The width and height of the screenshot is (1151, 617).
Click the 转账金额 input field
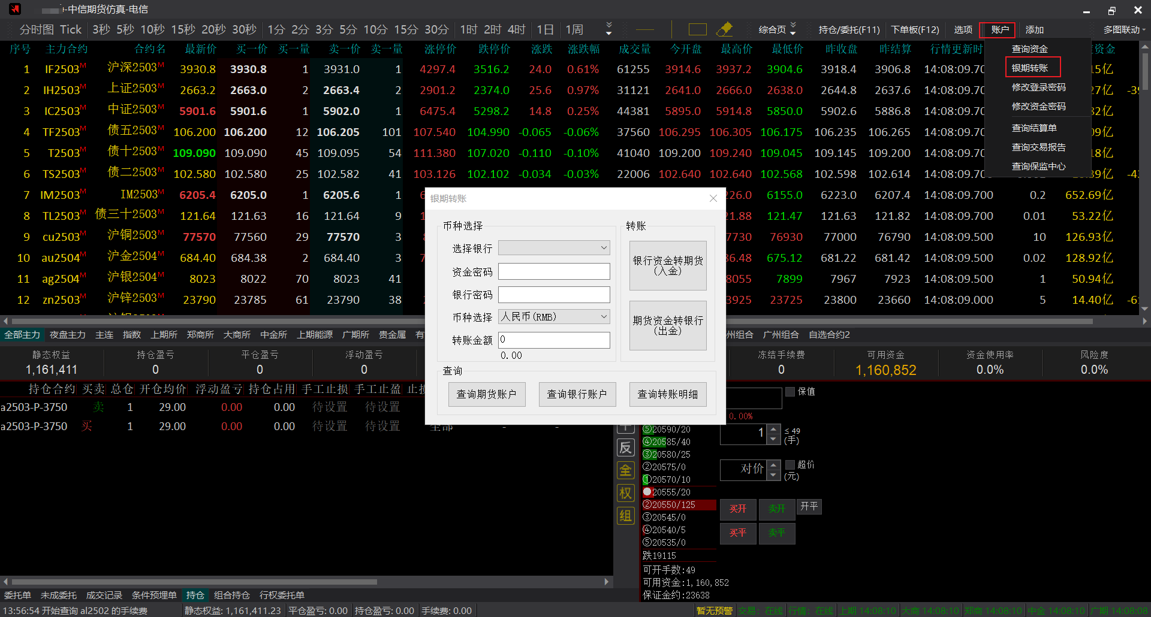point(554,340)
